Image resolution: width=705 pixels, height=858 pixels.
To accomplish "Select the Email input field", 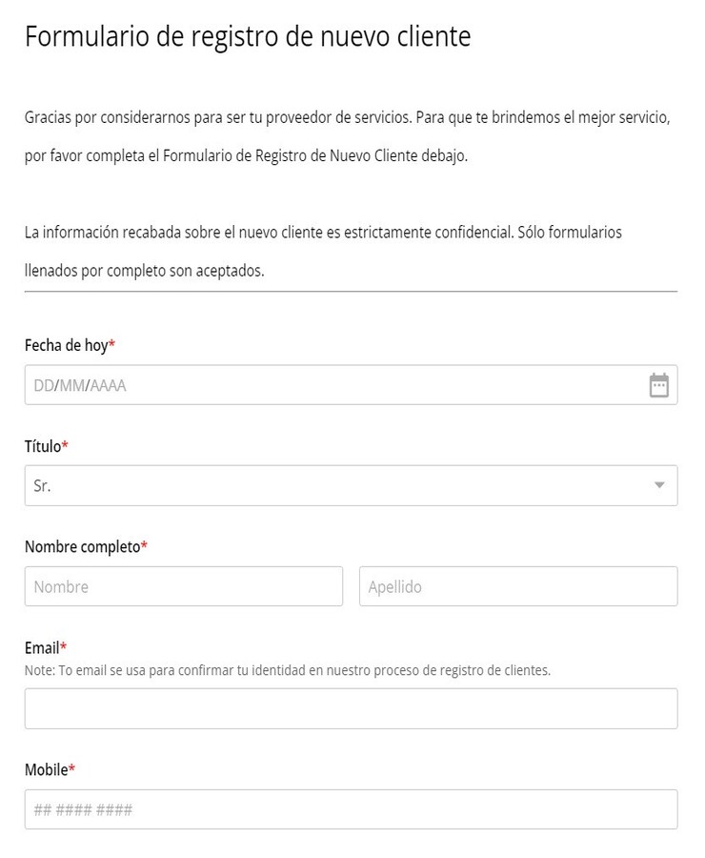I will pyautogui.click(x=352, y=706).
